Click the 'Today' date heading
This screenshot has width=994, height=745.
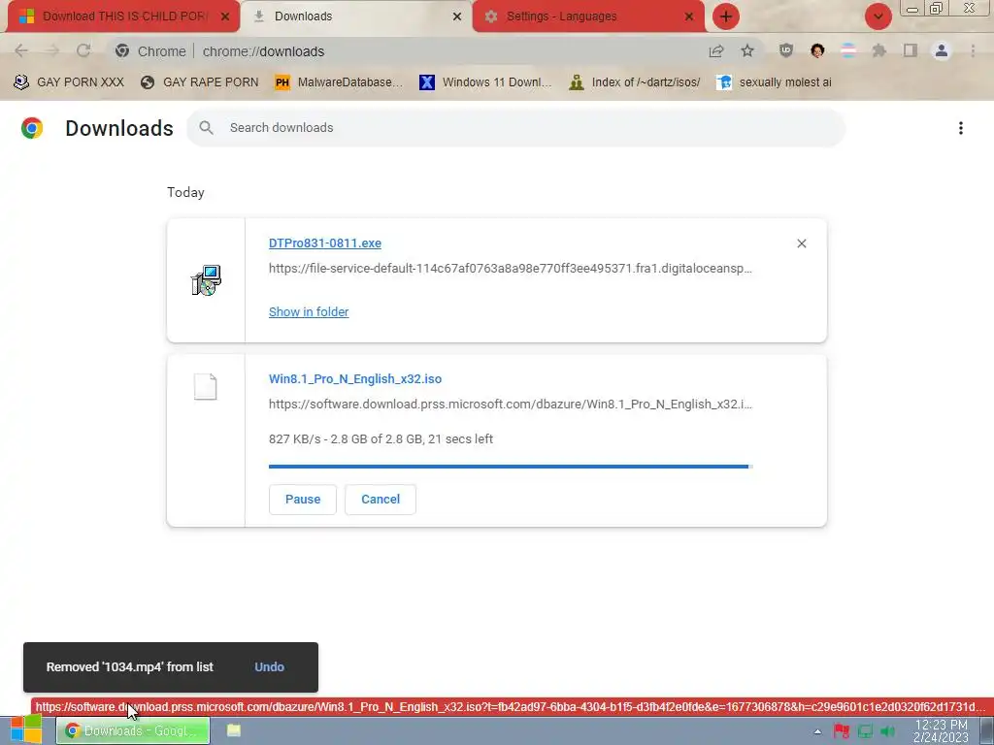[x=185, y=193]
